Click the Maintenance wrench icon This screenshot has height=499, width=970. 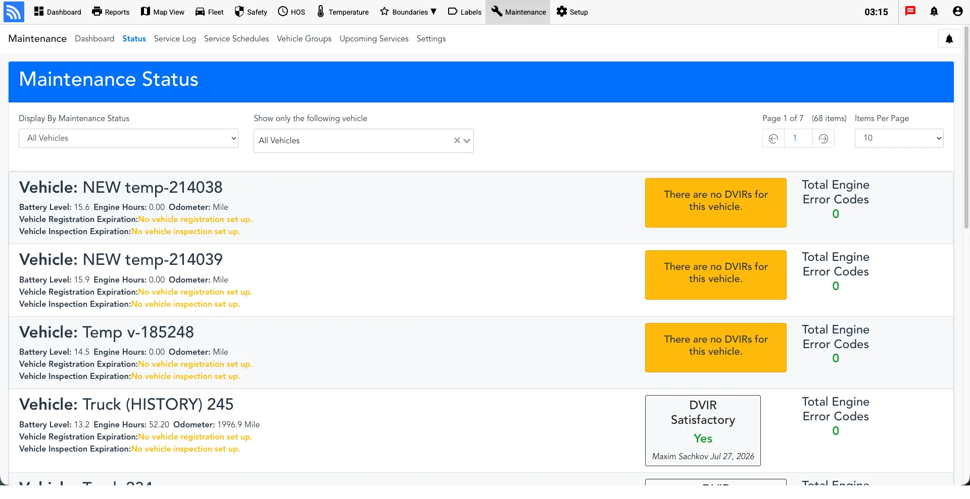[x=497, y=11]
